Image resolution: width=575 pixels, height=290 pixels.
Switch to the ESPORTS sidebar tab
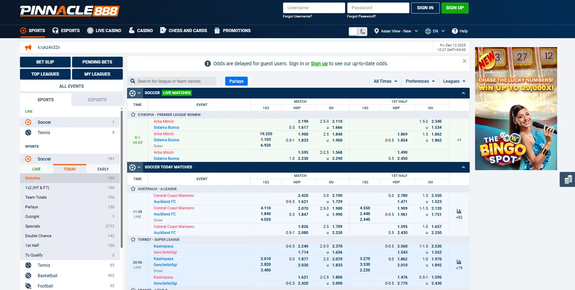97,100
